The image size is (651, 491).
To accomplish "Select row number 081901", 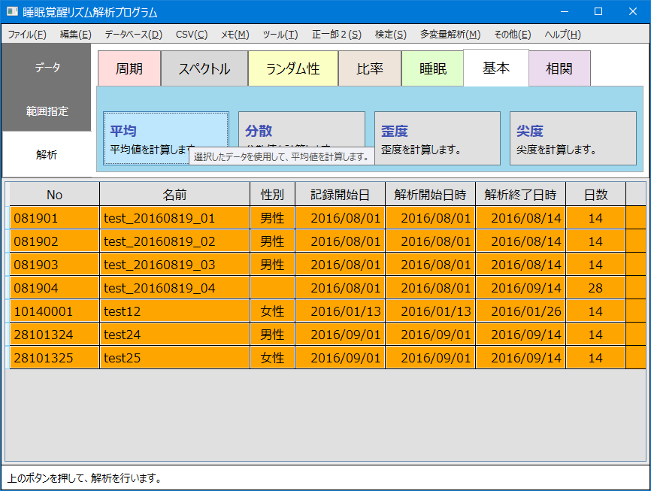I will click(x=54, y=218).
